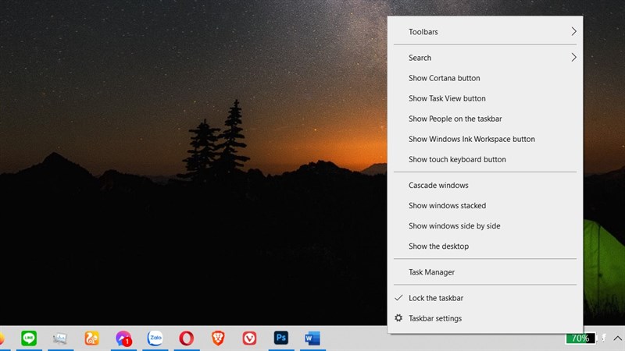Click the 70% battery indicator
The image size is (625, 351).
coord(580,339)
